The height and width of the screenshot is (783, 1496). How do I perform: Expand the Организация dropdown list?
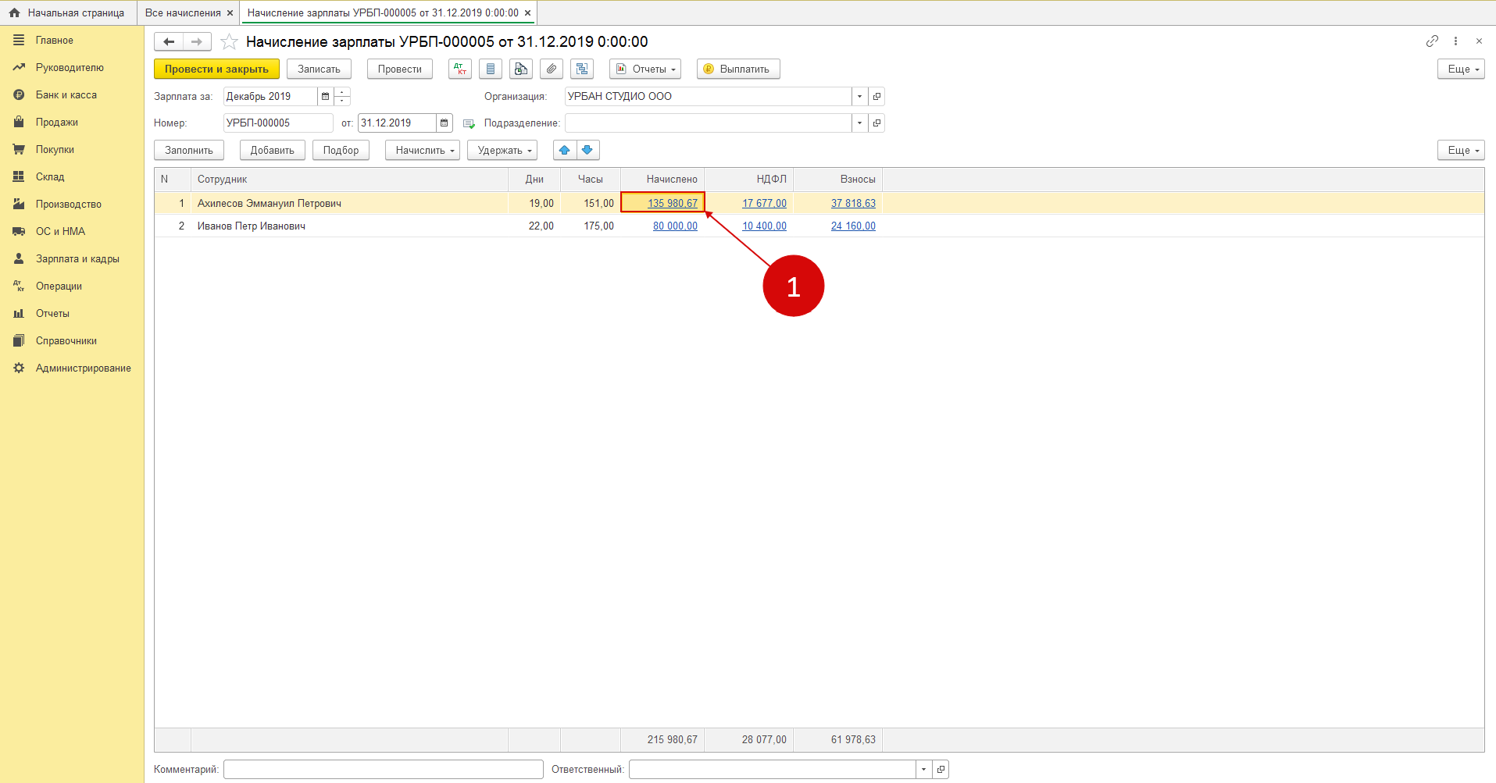[859, 97]
